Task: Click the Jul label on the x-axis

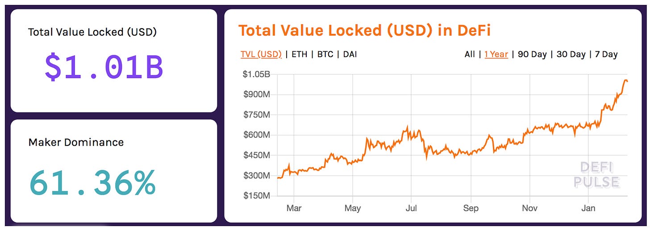Action: (x=411, y=208)
